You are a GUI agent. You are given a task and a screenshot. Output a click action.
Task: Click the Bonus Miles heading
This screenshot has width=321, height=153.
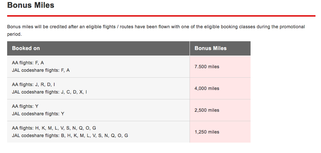(x=31, y=5)
